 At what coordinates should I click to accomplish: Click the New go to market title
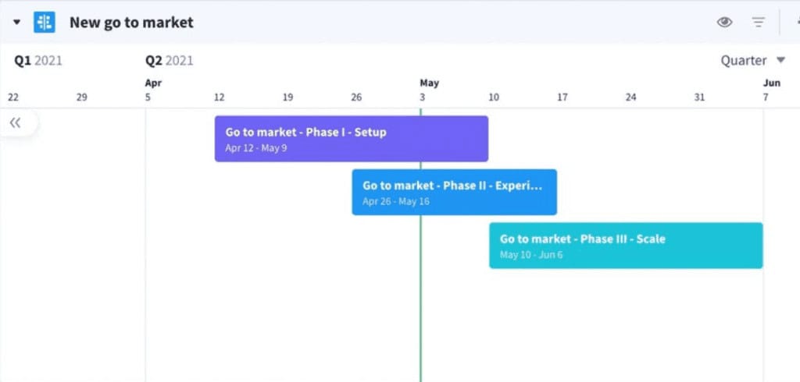pyautogui.click(x=131, y=23)
